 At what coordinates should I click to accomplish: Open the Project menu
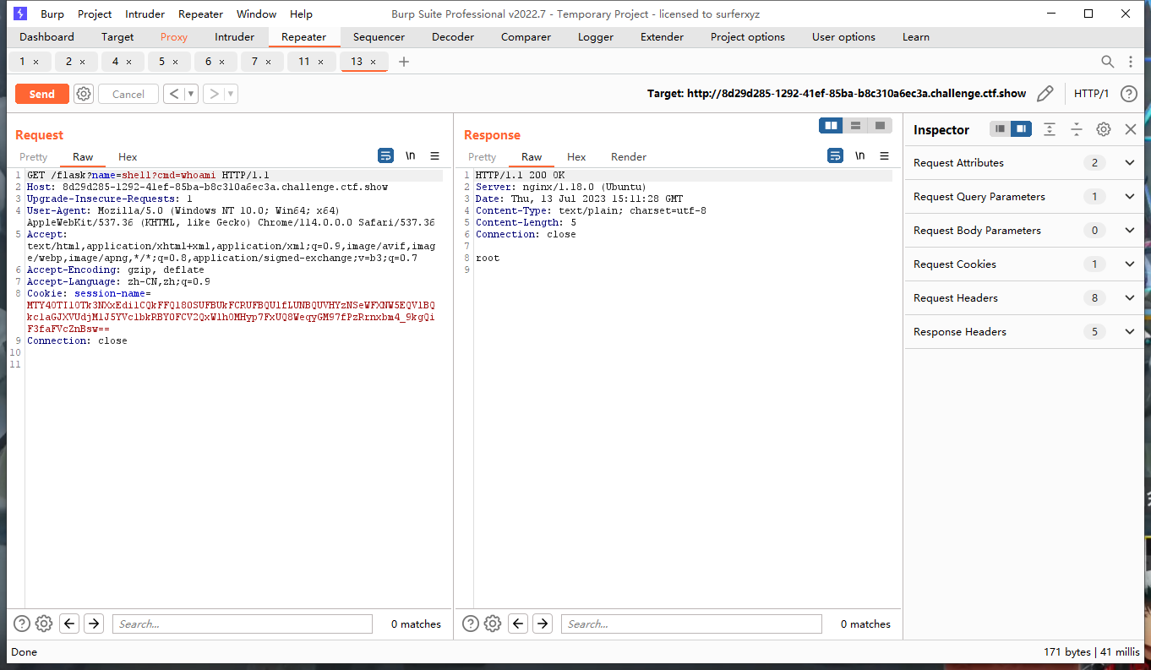[95, 14]
